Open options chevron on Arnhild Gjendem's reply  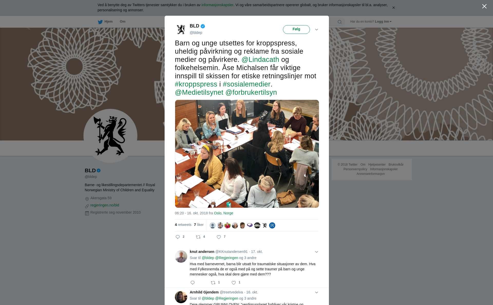coord(317,292)
